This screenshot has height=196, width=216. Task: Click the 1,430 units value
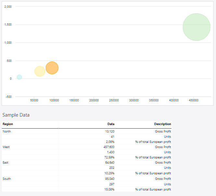click(x=110, y=152)
